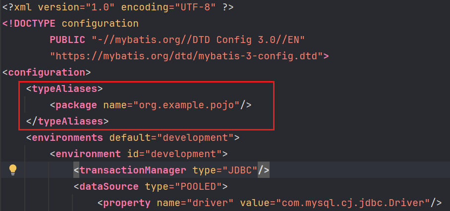Click the typeAliases opening tag

64,89
